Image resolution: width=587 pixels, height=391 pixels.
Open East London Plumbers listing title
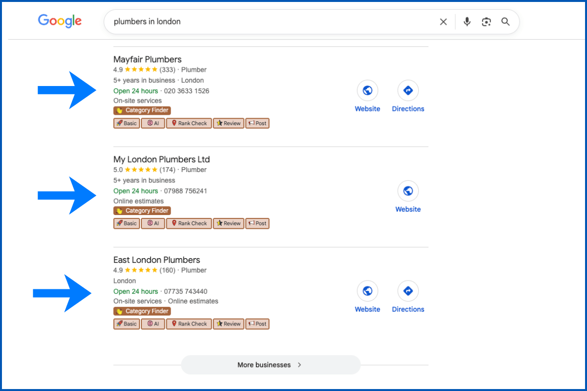[157, 260]
